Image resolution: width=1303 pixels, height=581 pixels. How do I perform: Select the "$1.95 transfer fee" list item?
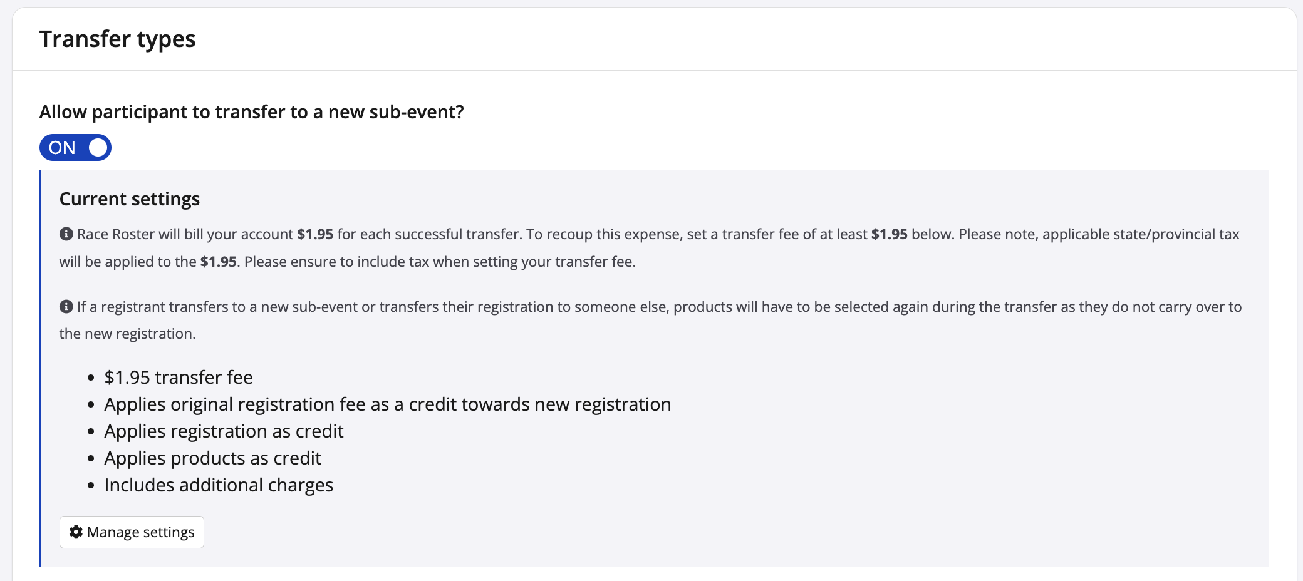179,378
